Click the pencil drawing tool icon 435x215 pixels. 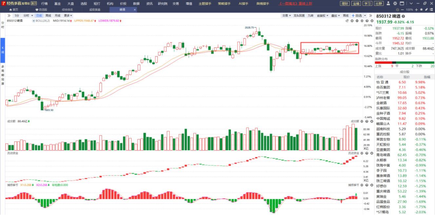point(426,10)
